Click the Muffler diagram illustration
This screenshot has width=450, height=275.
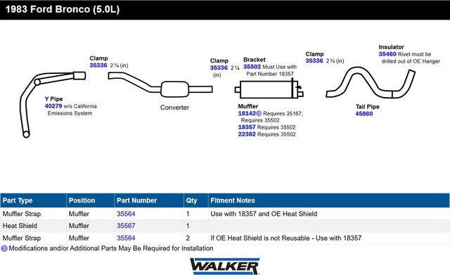(x=269, y=89)
